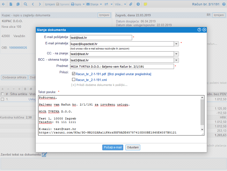The height and width of the screenshot is (171, 227).
Task: Click the paperclip attachment icon
Action: [x=131, y=4]
